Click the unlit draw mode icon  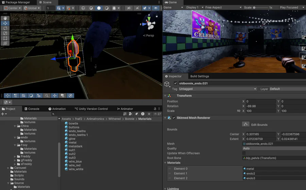click(x=106, y=8)
